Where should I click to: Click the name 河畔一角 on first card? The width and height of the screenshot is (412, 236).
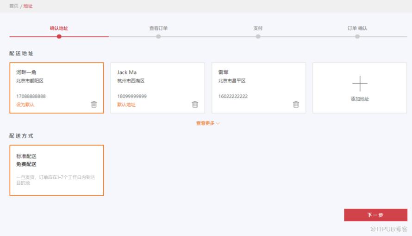click(x=26, y=72)
